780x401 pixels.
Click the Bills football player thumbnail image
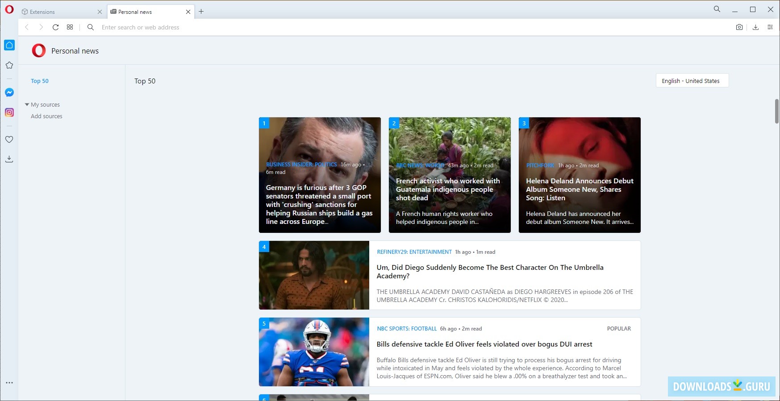(314, 352)
